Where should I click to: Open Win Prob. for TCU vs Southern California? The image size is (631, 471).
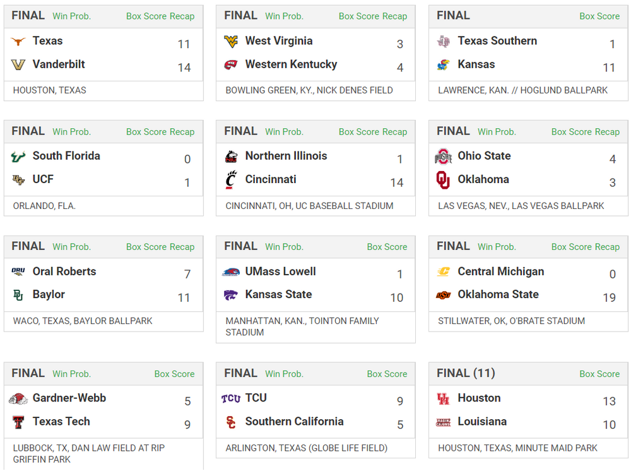point(284,374)
